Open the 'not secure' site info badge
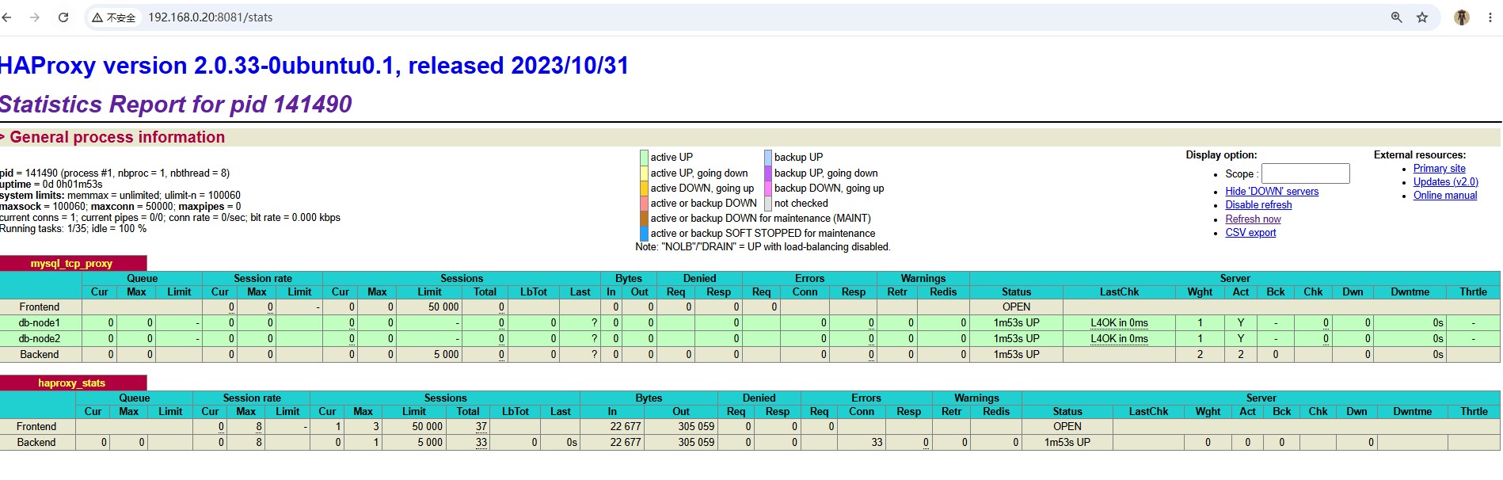1503x480 pixels. (114, 17)
